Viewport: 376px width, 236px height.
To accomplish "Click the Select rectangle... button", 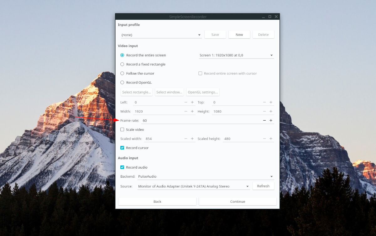I will 137,92.
